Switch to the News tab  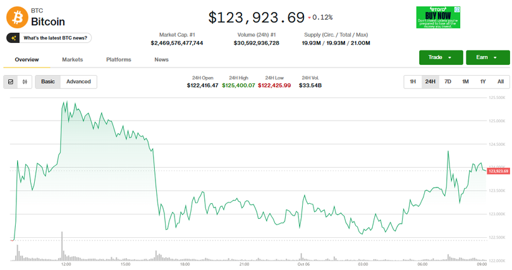pyautogui.click(x=161, y=59)
